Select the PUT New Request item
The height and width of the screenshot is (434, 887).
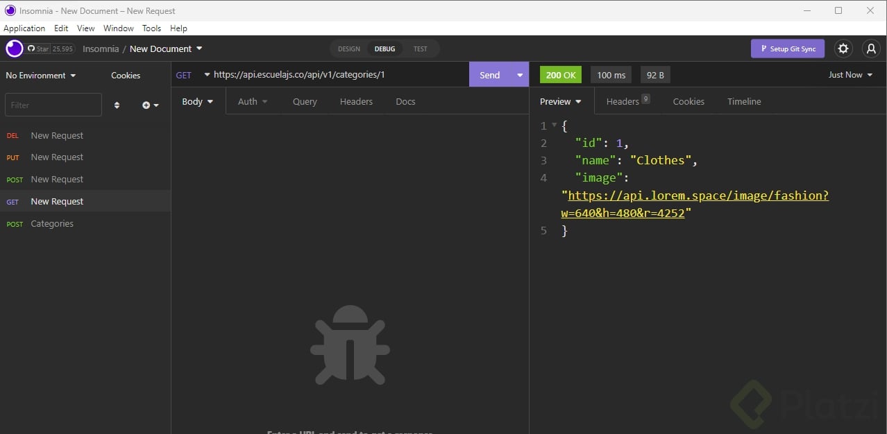coord(85,157)
